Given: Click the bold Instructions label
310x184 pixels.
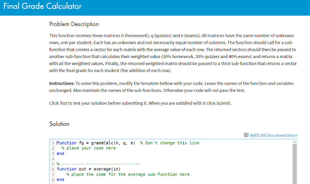Looking at the screenshot, I should coord(61,83).
